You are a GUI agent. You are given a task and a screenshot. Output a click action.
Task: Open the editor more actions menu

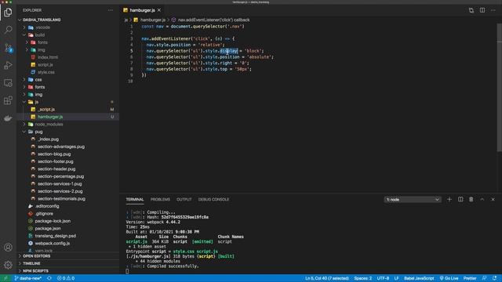(x=493, y=10)
